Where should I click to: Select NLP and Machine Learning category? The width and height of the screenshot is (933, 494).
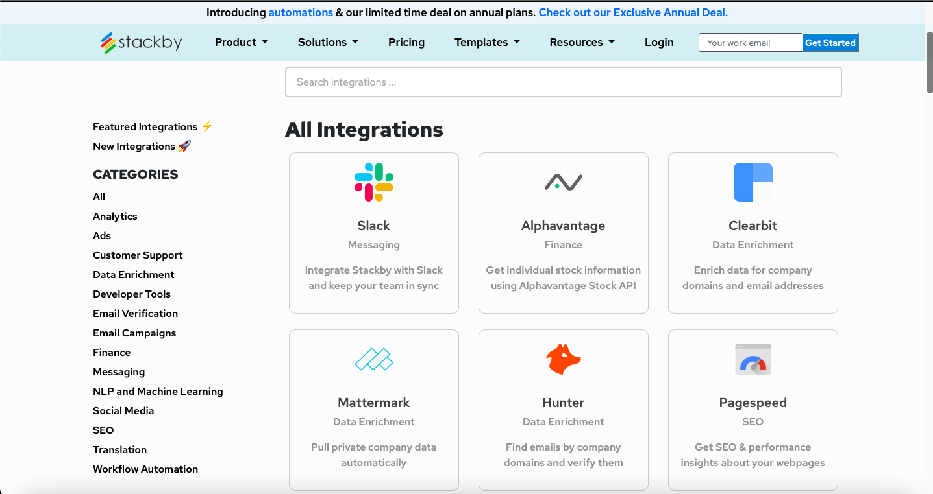[158, 392]
